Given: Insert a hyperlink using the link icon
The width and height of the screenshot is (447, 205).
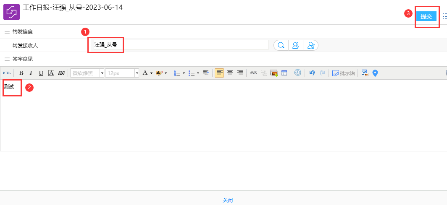Looking at the screenshot, I should [253, 73].
